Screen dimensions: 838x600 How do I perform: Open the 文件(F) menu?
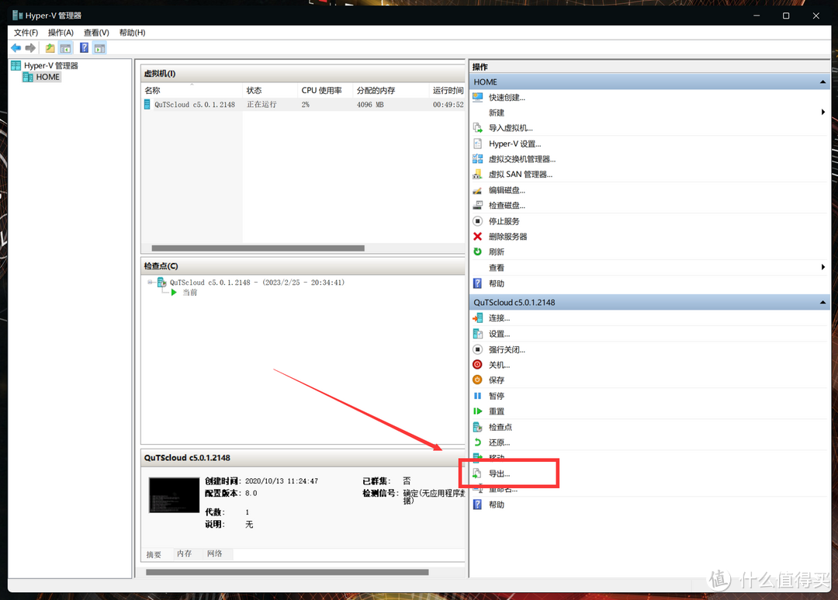pos(26,33)
